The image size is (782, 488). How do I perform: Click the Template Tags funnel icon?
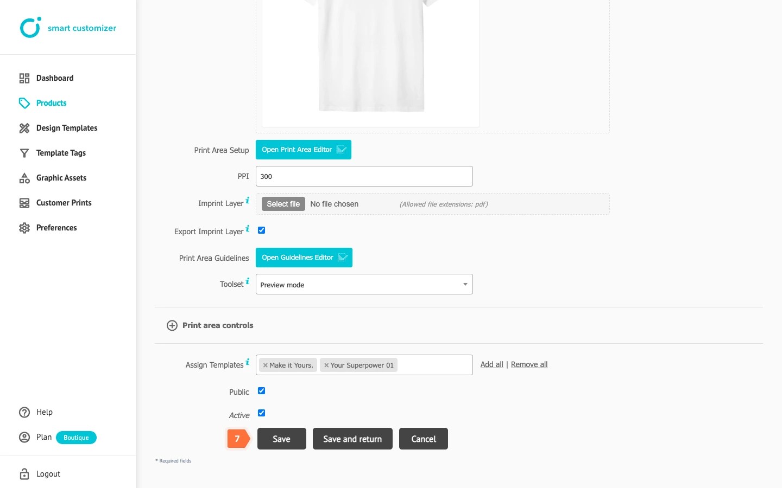tap(24, 153)
